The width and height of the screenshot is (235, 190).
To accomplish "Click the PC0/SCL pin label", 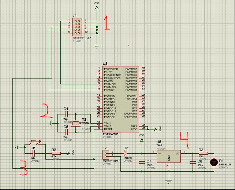I will 132,96.
